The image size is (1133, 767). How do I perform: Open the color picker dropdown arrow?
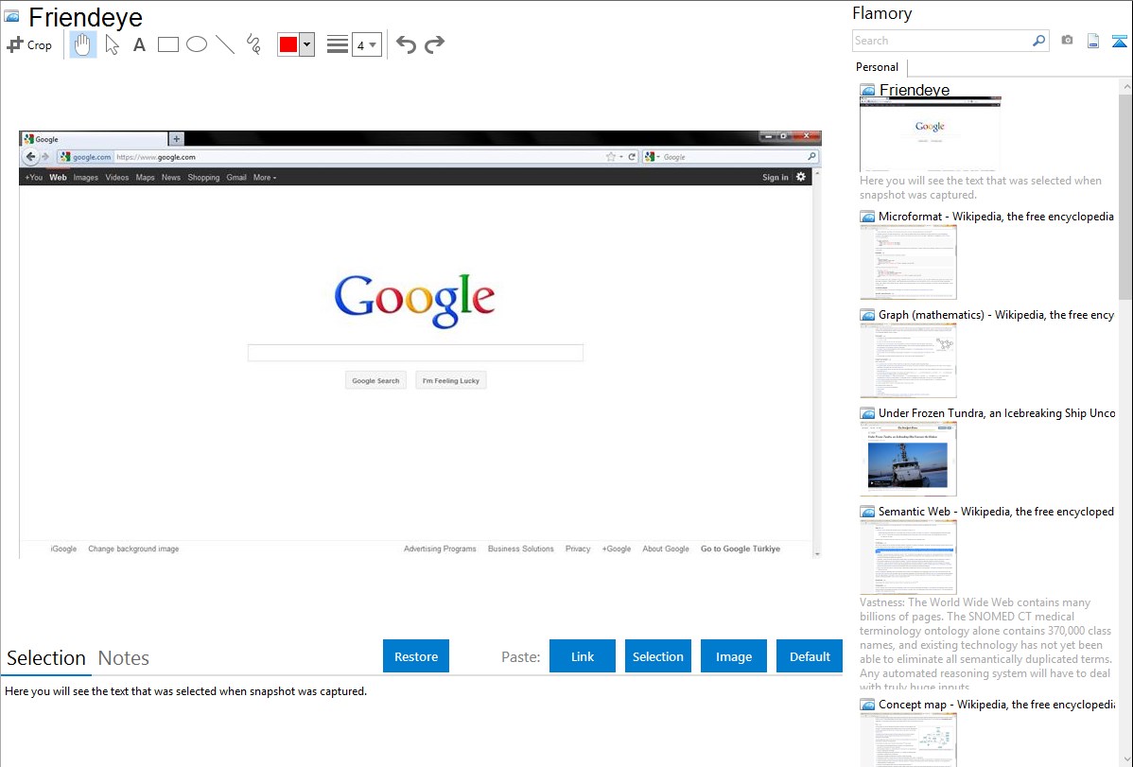(x=307, y=44)
